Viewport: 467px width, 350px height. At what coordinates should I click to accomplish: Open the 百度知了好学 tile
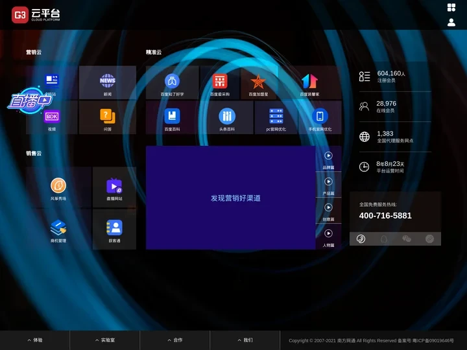[x=172, y=83]
